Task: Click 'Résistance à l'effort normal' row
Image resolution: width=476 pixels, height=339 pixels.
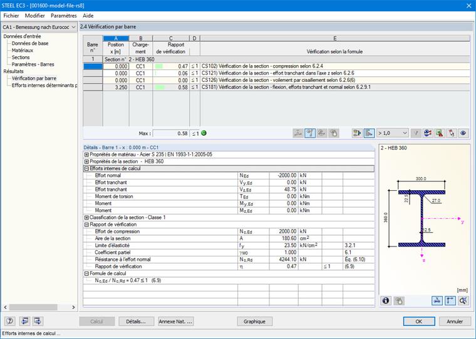Action: click(x=229, y=260)
